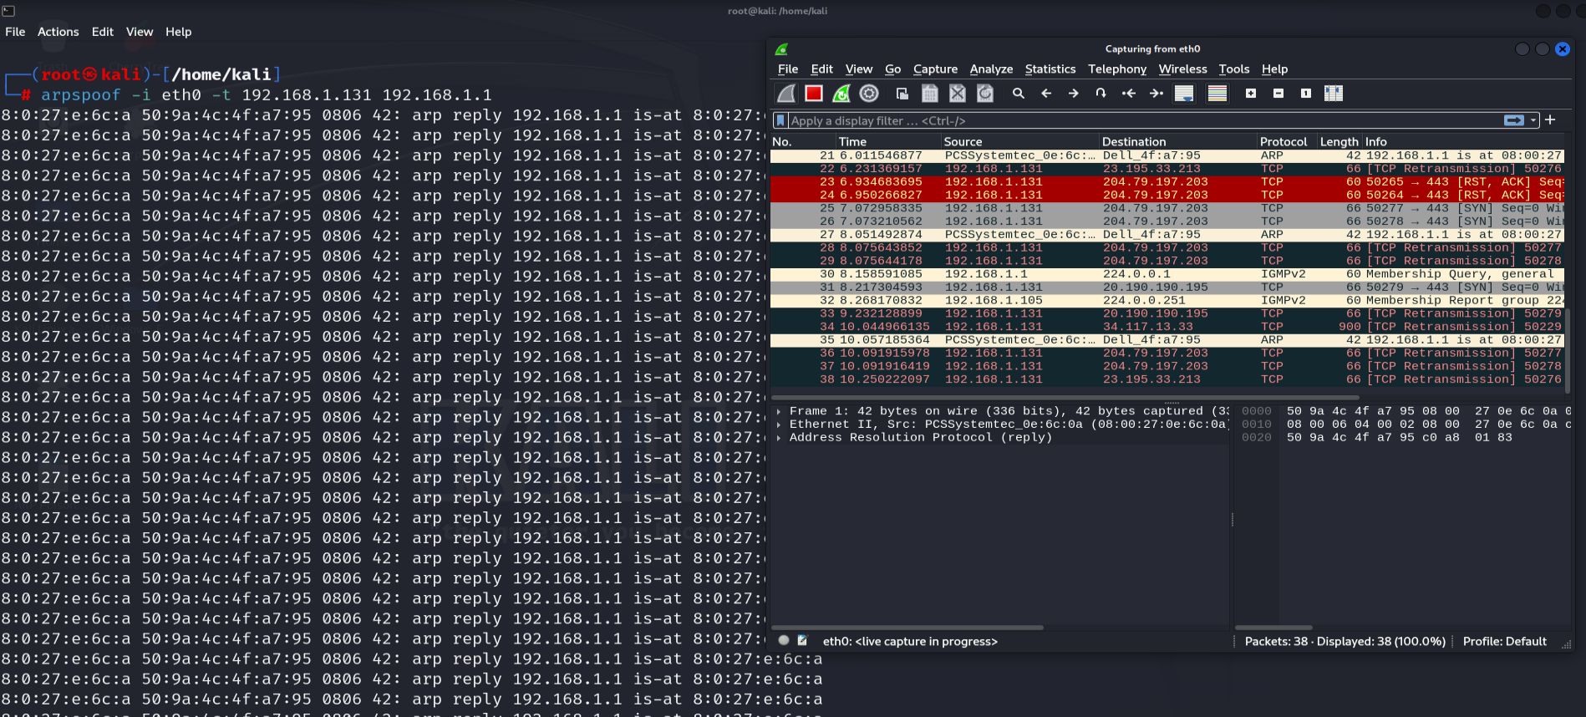Open the terminal Help menu
This screenshot has height=717, width=1586.
click(x=179, y=32)
